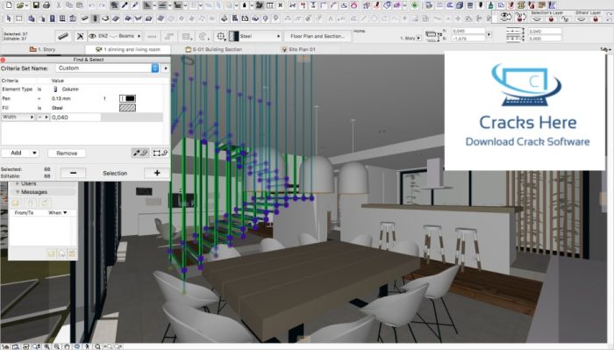Viewport: 614px width, 350px height.
Task: Open the Width criteria dropdown
Action: pyautogui.click(x=18, y=117)
